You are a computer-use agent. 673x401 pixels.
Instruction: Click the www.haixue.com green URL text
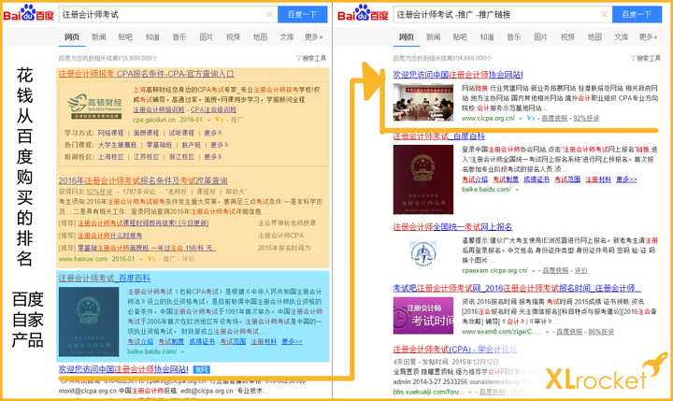tap(83, 259)
